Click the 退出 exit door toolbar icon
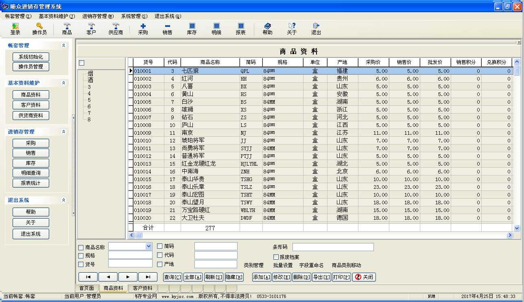 (x=316, y=28)
